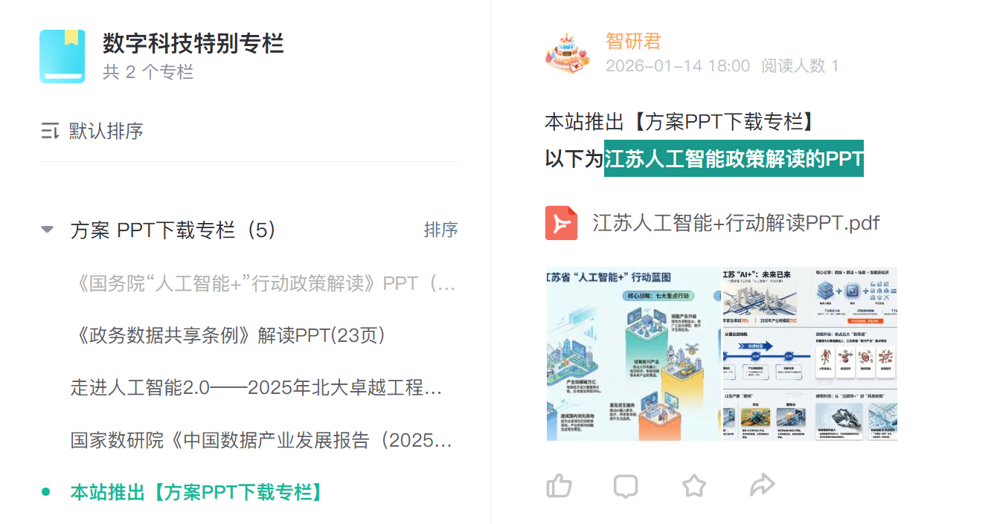Image resolution: width=994 pixels, height=524 pixels.
Task: Open right 江苏 AI+ 未来已来 thumbnail
Action: point(810,354)
